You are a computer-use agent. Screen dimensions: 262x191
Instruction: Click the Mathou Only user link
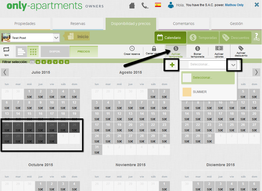(x=234, y=5)
